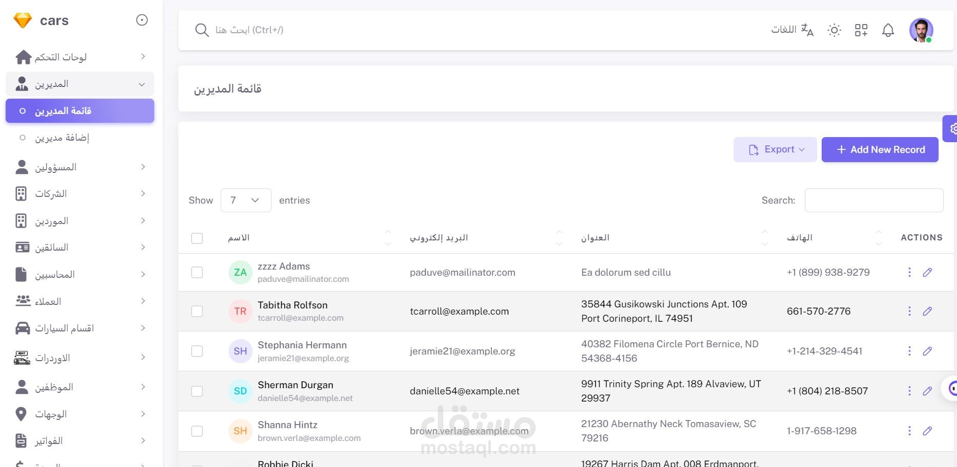Image resolution: width=957 pixels, height=467 pixels.
Task: Edit zzzz Adams record with pencil icon
Action: [927, 273]
